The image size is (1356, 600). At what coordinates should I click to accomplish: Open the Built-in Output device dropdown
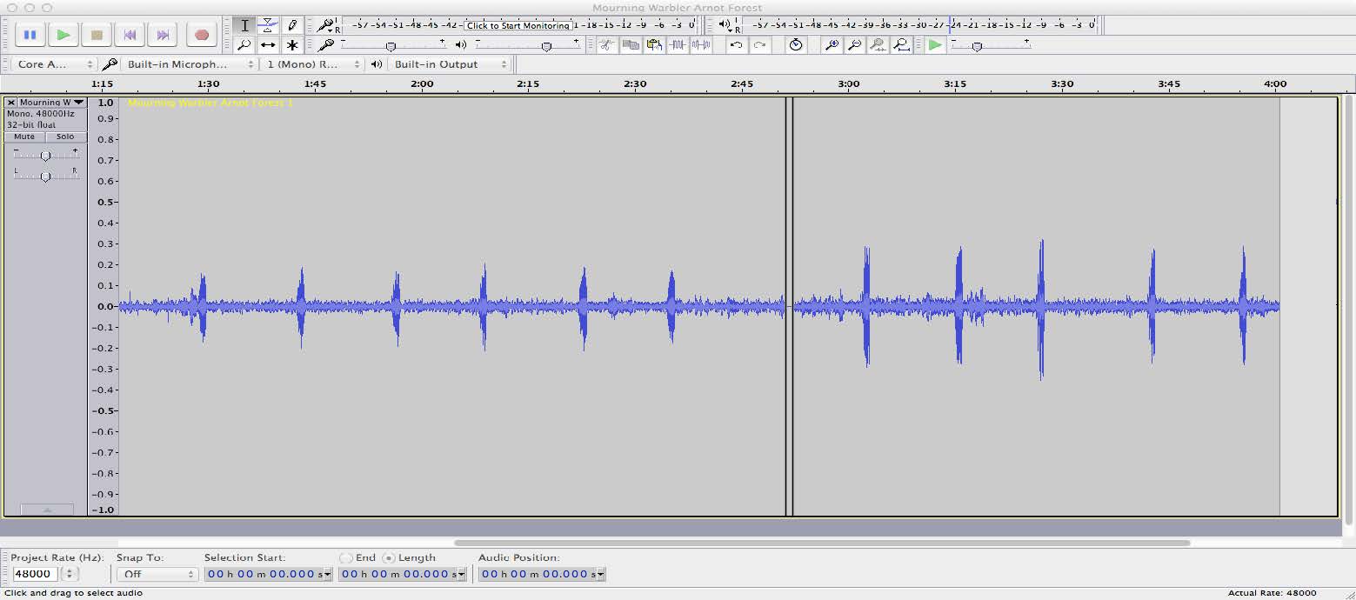(x=452, y=63)
